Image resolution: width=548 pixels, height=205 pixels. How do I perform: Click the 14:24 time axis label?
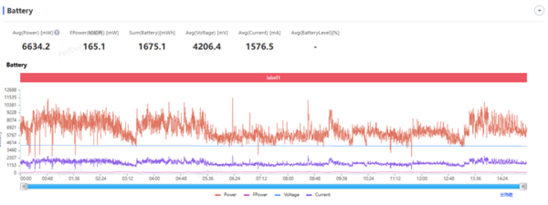coord(502,178)
